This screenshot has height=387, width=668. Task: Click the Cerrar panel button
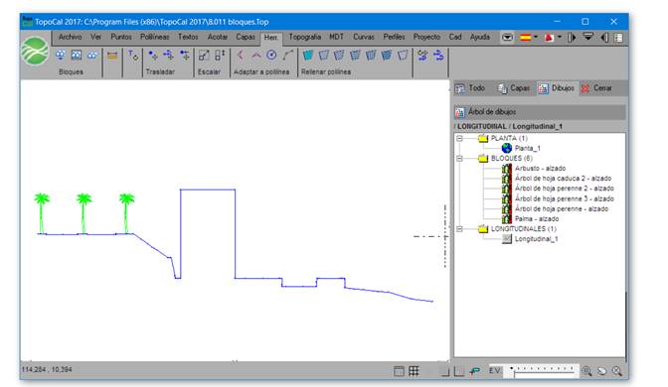[596, 88]
